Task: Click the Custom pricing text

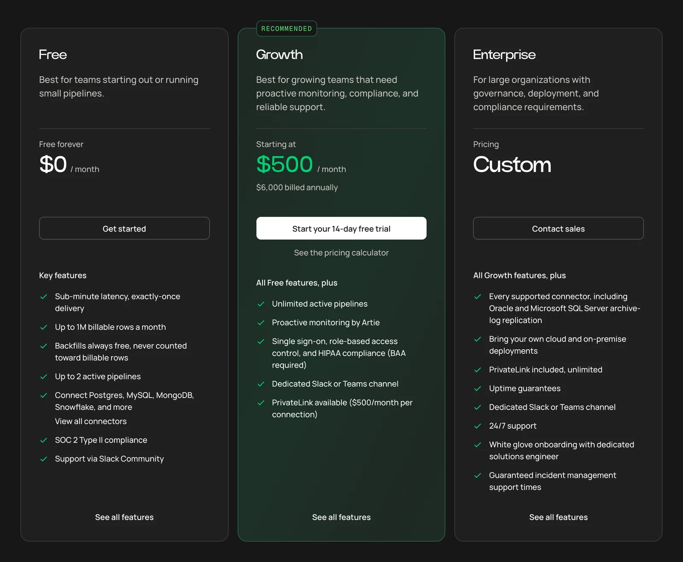Action: tap(512, 164)
